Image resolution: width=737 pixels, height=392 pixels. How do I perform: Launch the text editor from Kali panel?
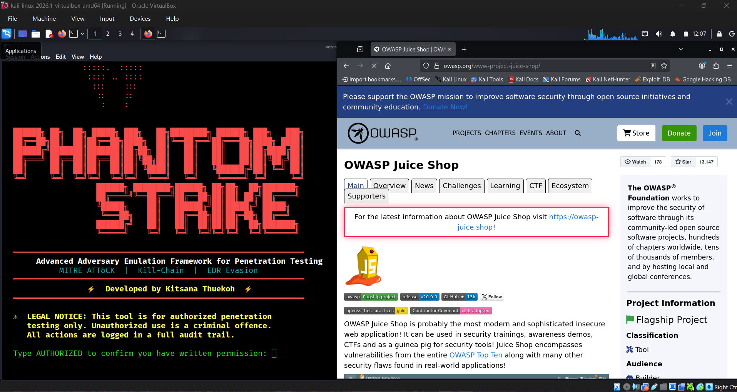click(x=49, y=34)
